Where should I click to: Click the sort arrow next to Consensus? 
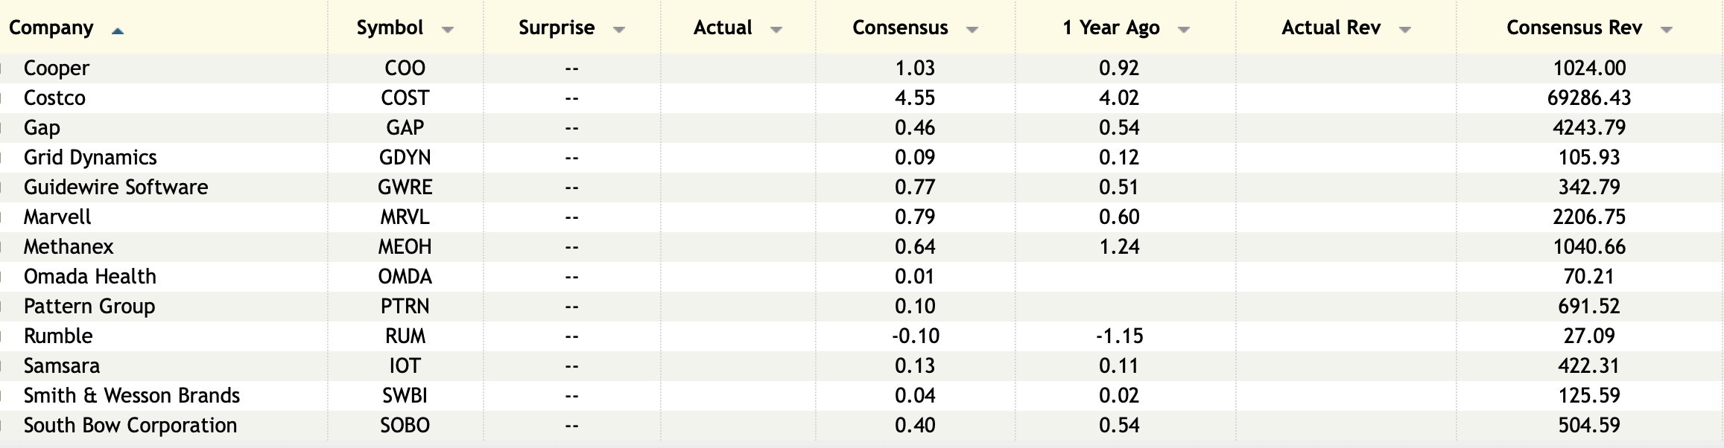972,31
